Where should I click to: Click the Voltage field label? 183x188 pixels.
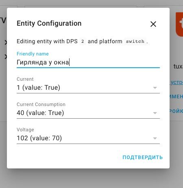[x=25, y=130]
